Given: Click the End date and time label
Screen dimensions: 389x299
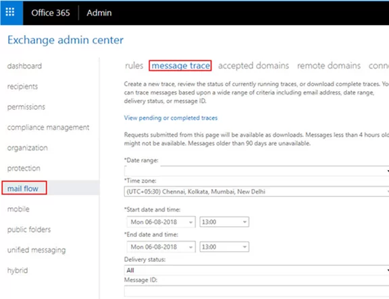Looking at the screenshot, I should point(151,234).
